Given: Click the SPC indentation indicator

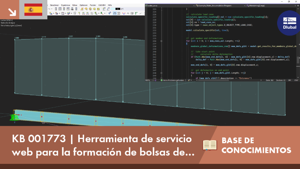Looking at the screenshot, I should (290, 80).
